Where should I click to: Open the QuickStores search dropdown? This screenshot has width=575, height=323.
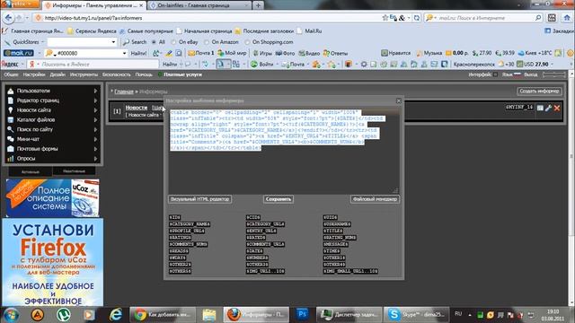[x=113, y=42]
